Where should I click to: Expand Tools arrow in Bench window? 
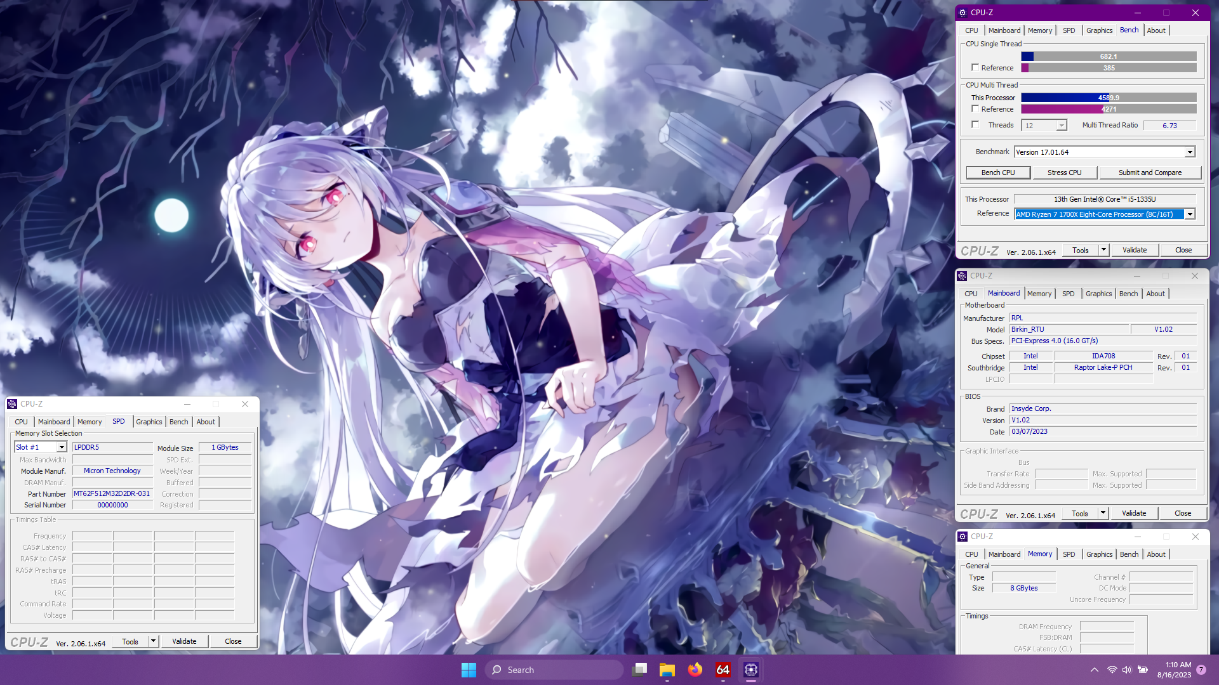tap(1103, 250)
